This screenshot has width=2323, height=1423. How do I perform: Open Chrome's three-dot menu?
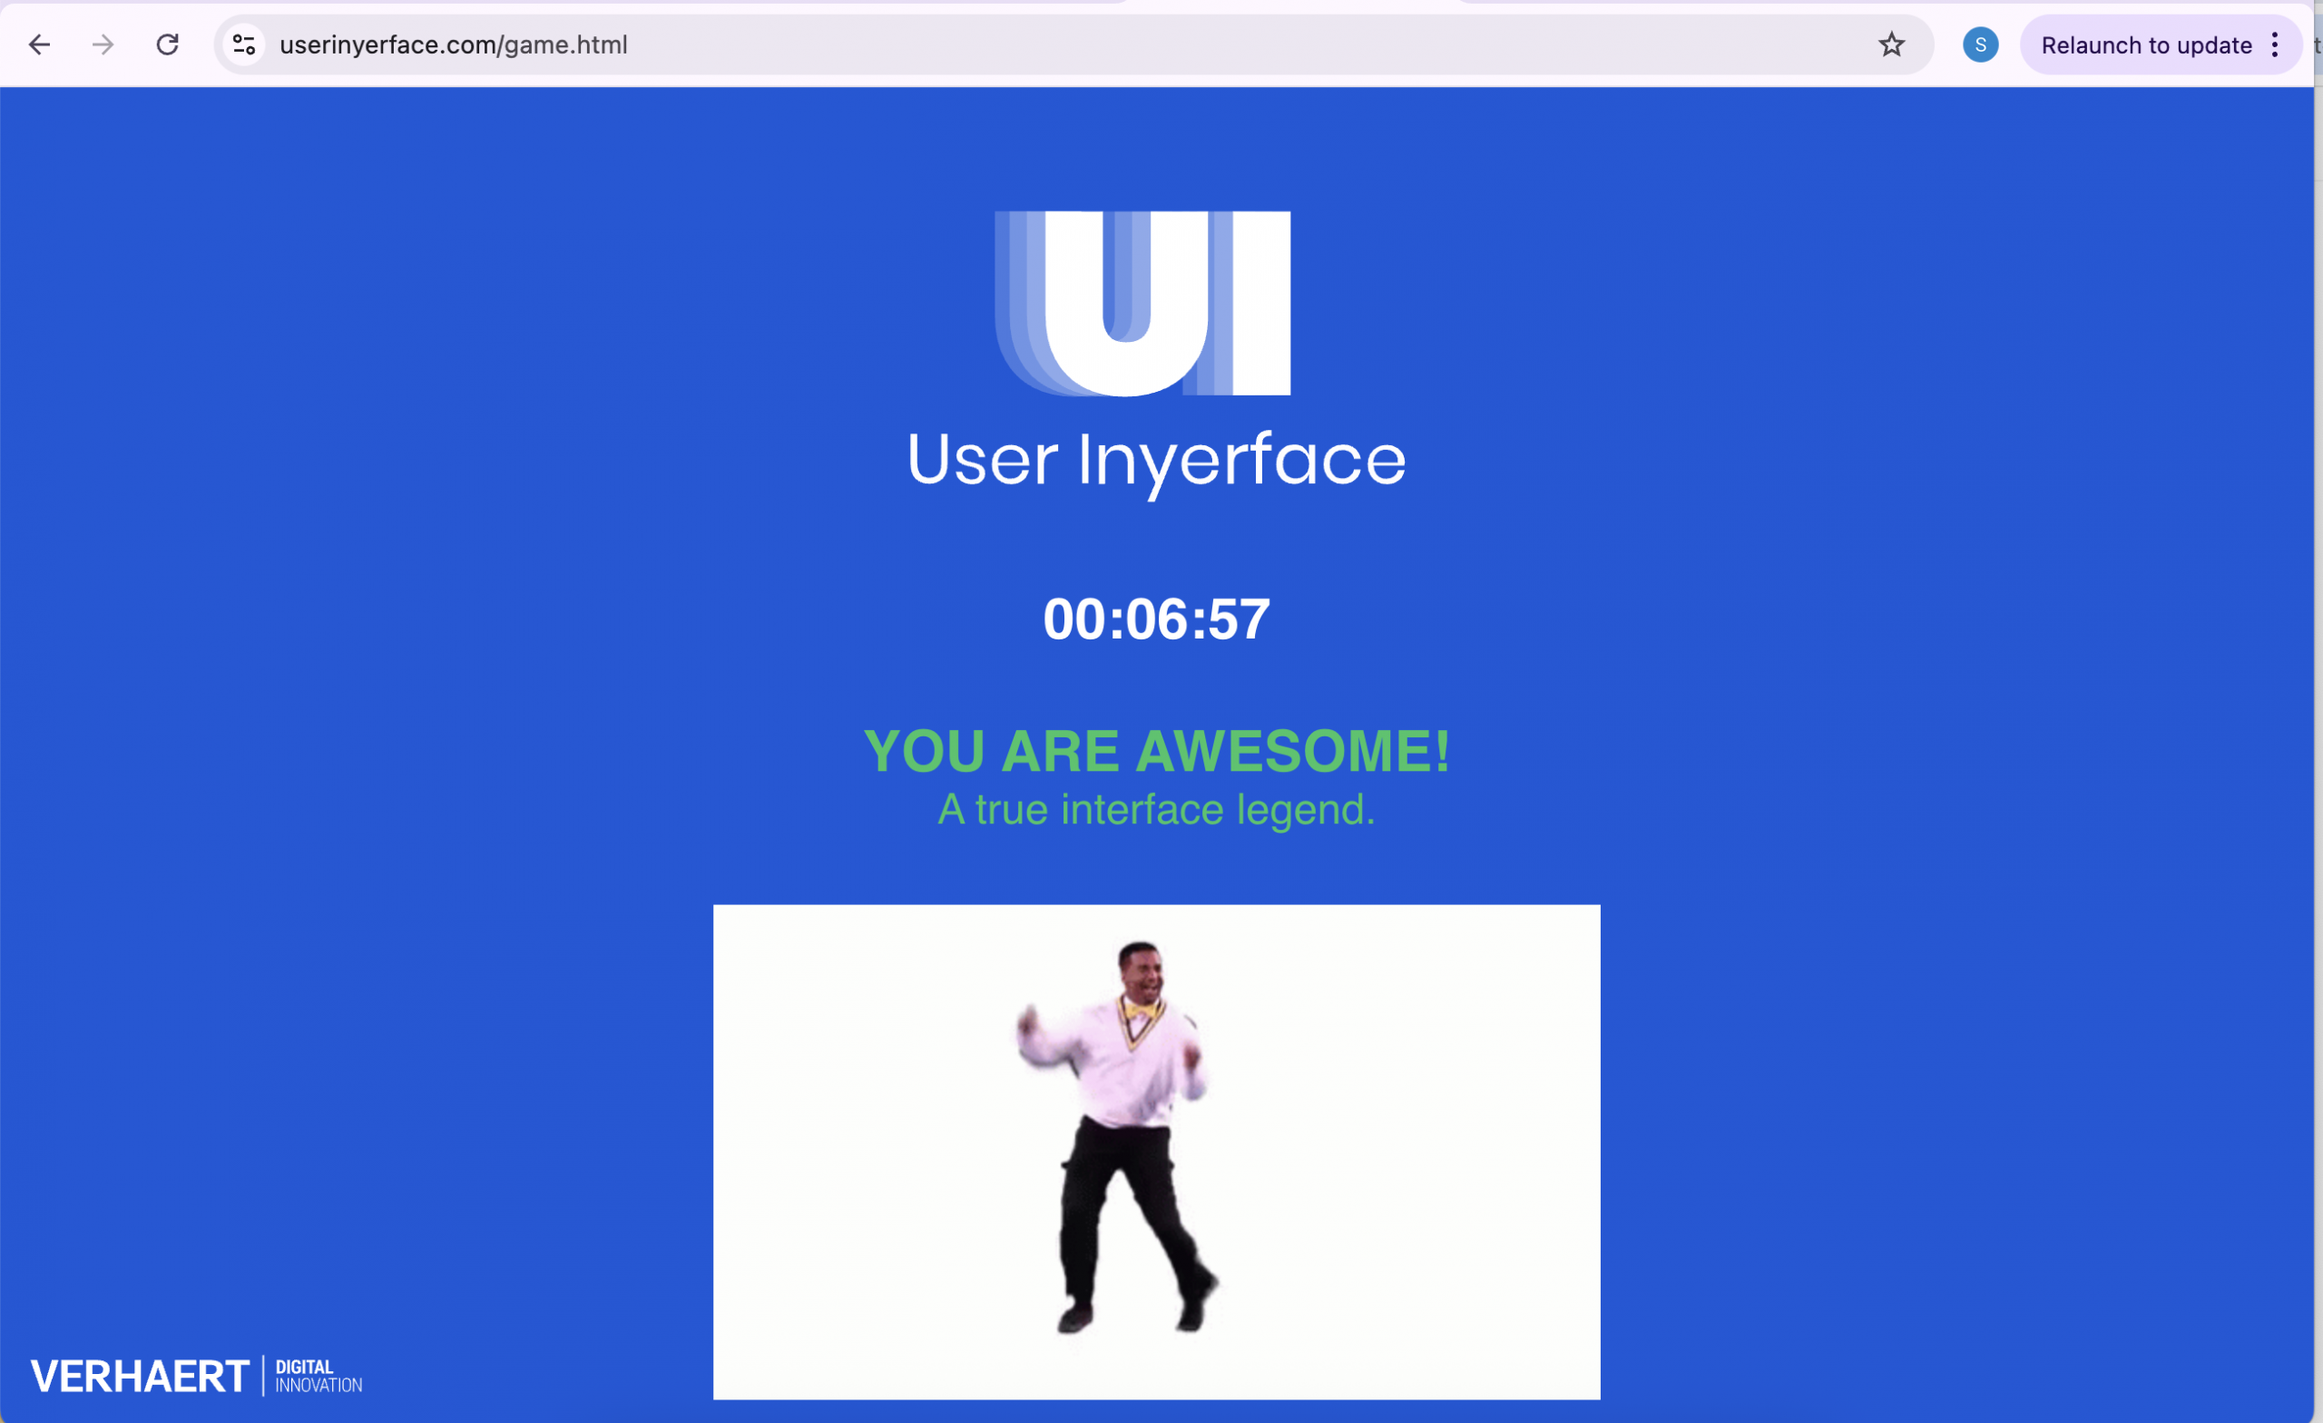pyautogui.click(x=2275, y=44)
